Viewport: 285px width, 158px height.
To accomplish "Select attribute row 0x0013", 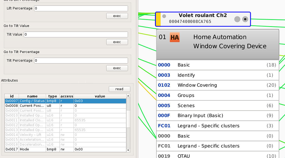I will (x=65, y=130).
